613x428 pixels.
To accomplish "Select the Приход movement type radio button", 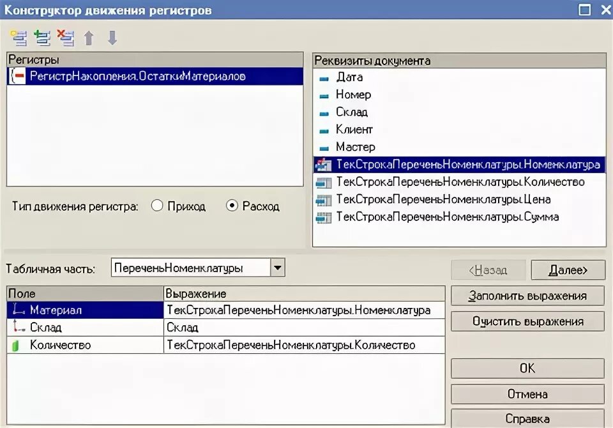I will click(157, 206).
